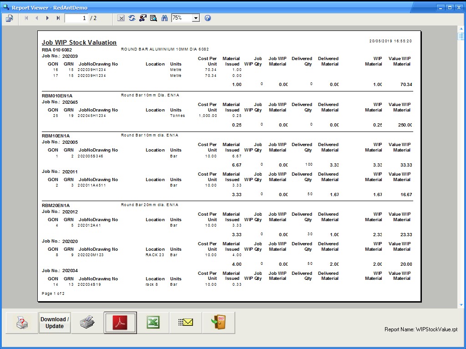
Task: Click the Download / Update button
Action: tap(55, 323)
